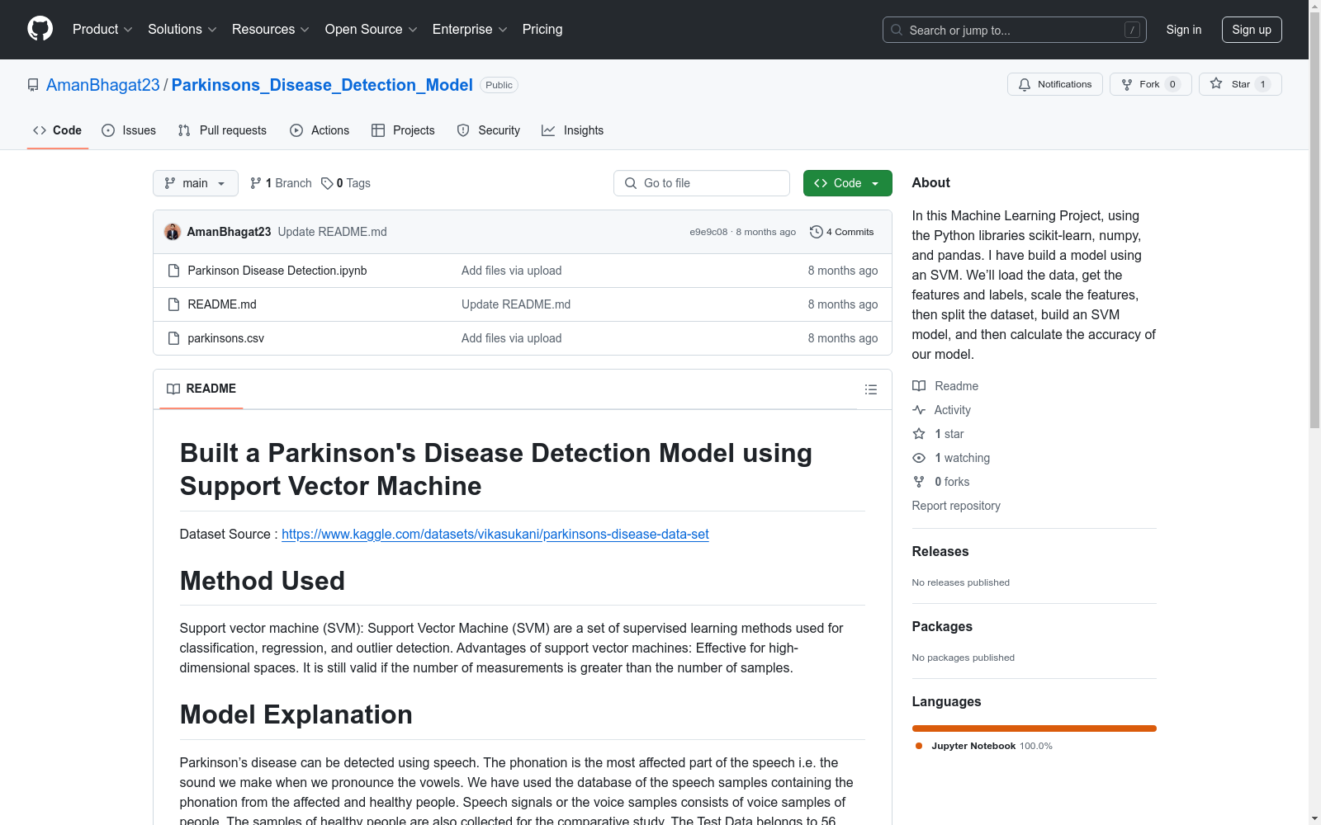Click the shield icon on the Security tab
Screen dimensions: 1321x825
point(463,130)
